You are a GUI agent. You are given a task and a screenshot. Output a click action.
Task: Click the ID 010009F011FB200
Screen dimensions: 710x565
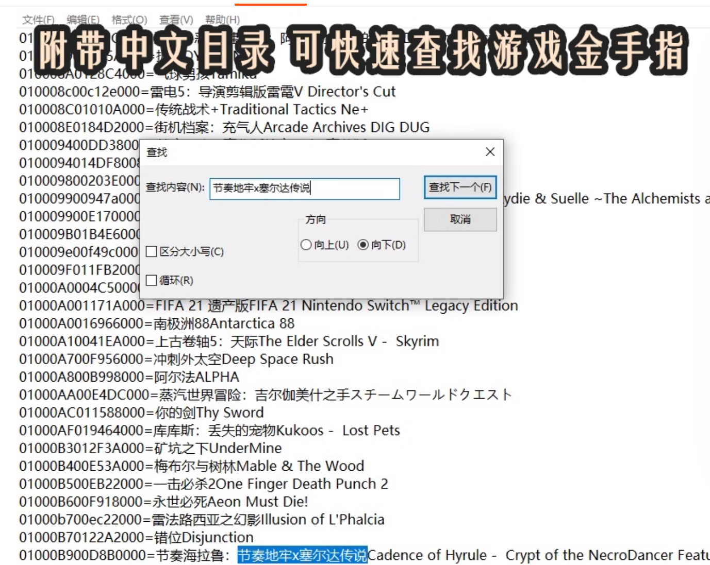pos(79,270)
